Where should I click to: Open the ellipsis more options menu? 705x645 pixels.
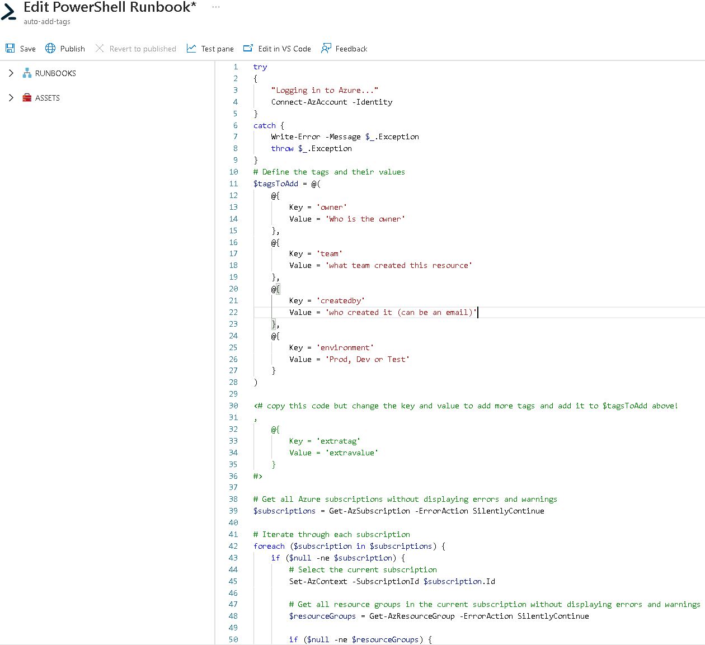(216, 7)
